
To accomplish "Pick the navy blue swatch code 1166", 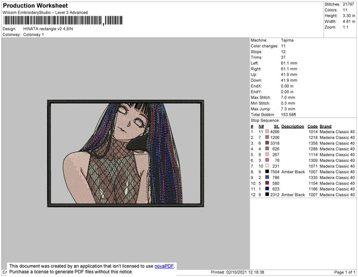I will coord(267,189).
